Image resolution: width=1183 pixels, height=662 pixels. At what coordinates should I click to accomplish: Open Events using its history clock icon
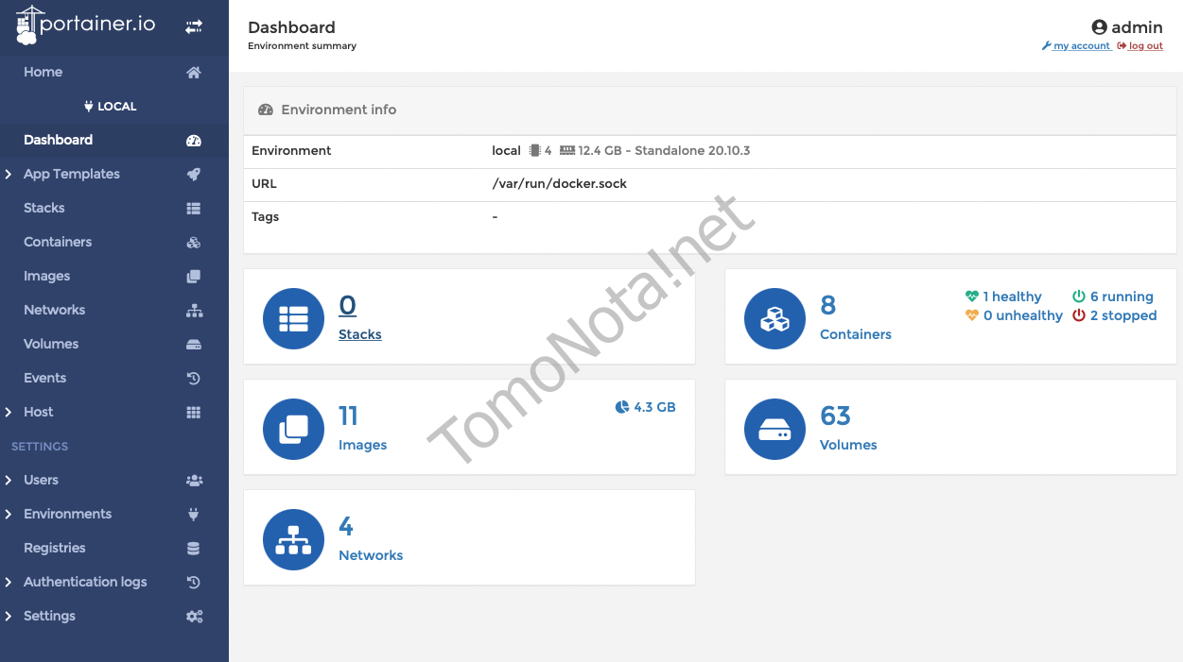pyautogui.click(x=194, y=378)
